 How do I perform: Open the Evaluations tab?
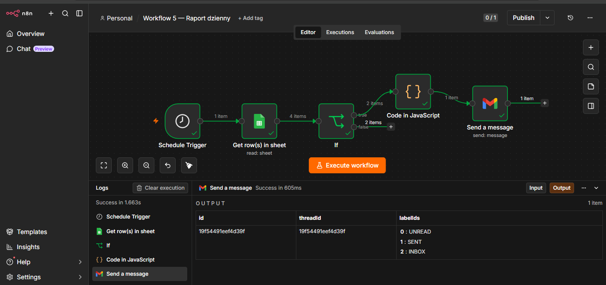379,32
